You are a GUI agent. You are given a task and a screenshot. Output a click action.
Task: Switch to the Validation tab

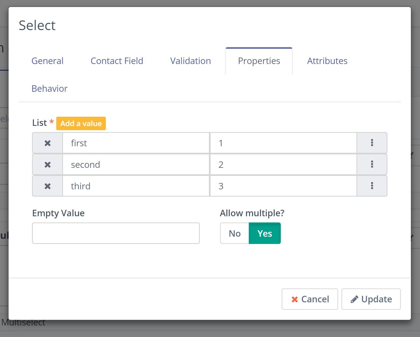pyautogui.click(x=190, y=61)
